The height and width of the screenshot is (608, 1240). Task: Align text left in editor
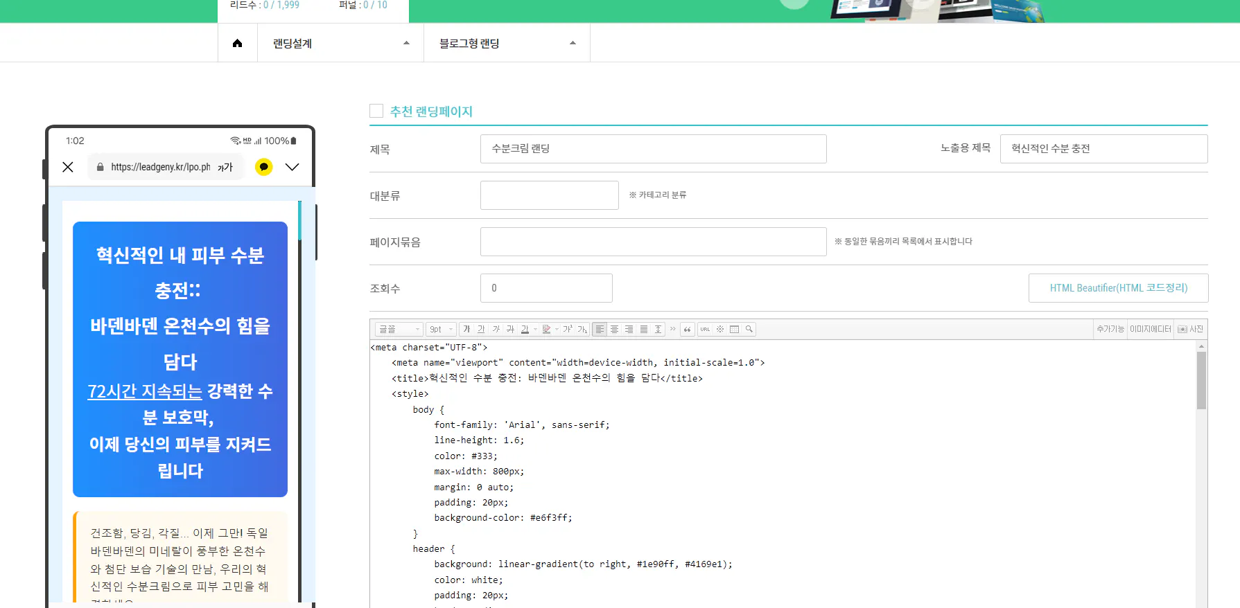tap(600, 329)
